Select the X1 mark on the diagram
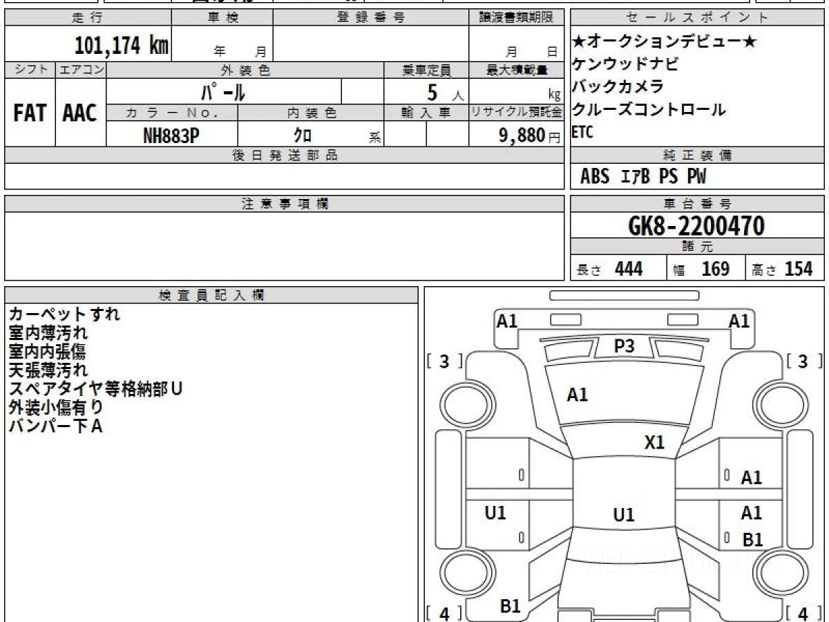The image size is (829, 622). pyautogui.click(x=654, y=442)
